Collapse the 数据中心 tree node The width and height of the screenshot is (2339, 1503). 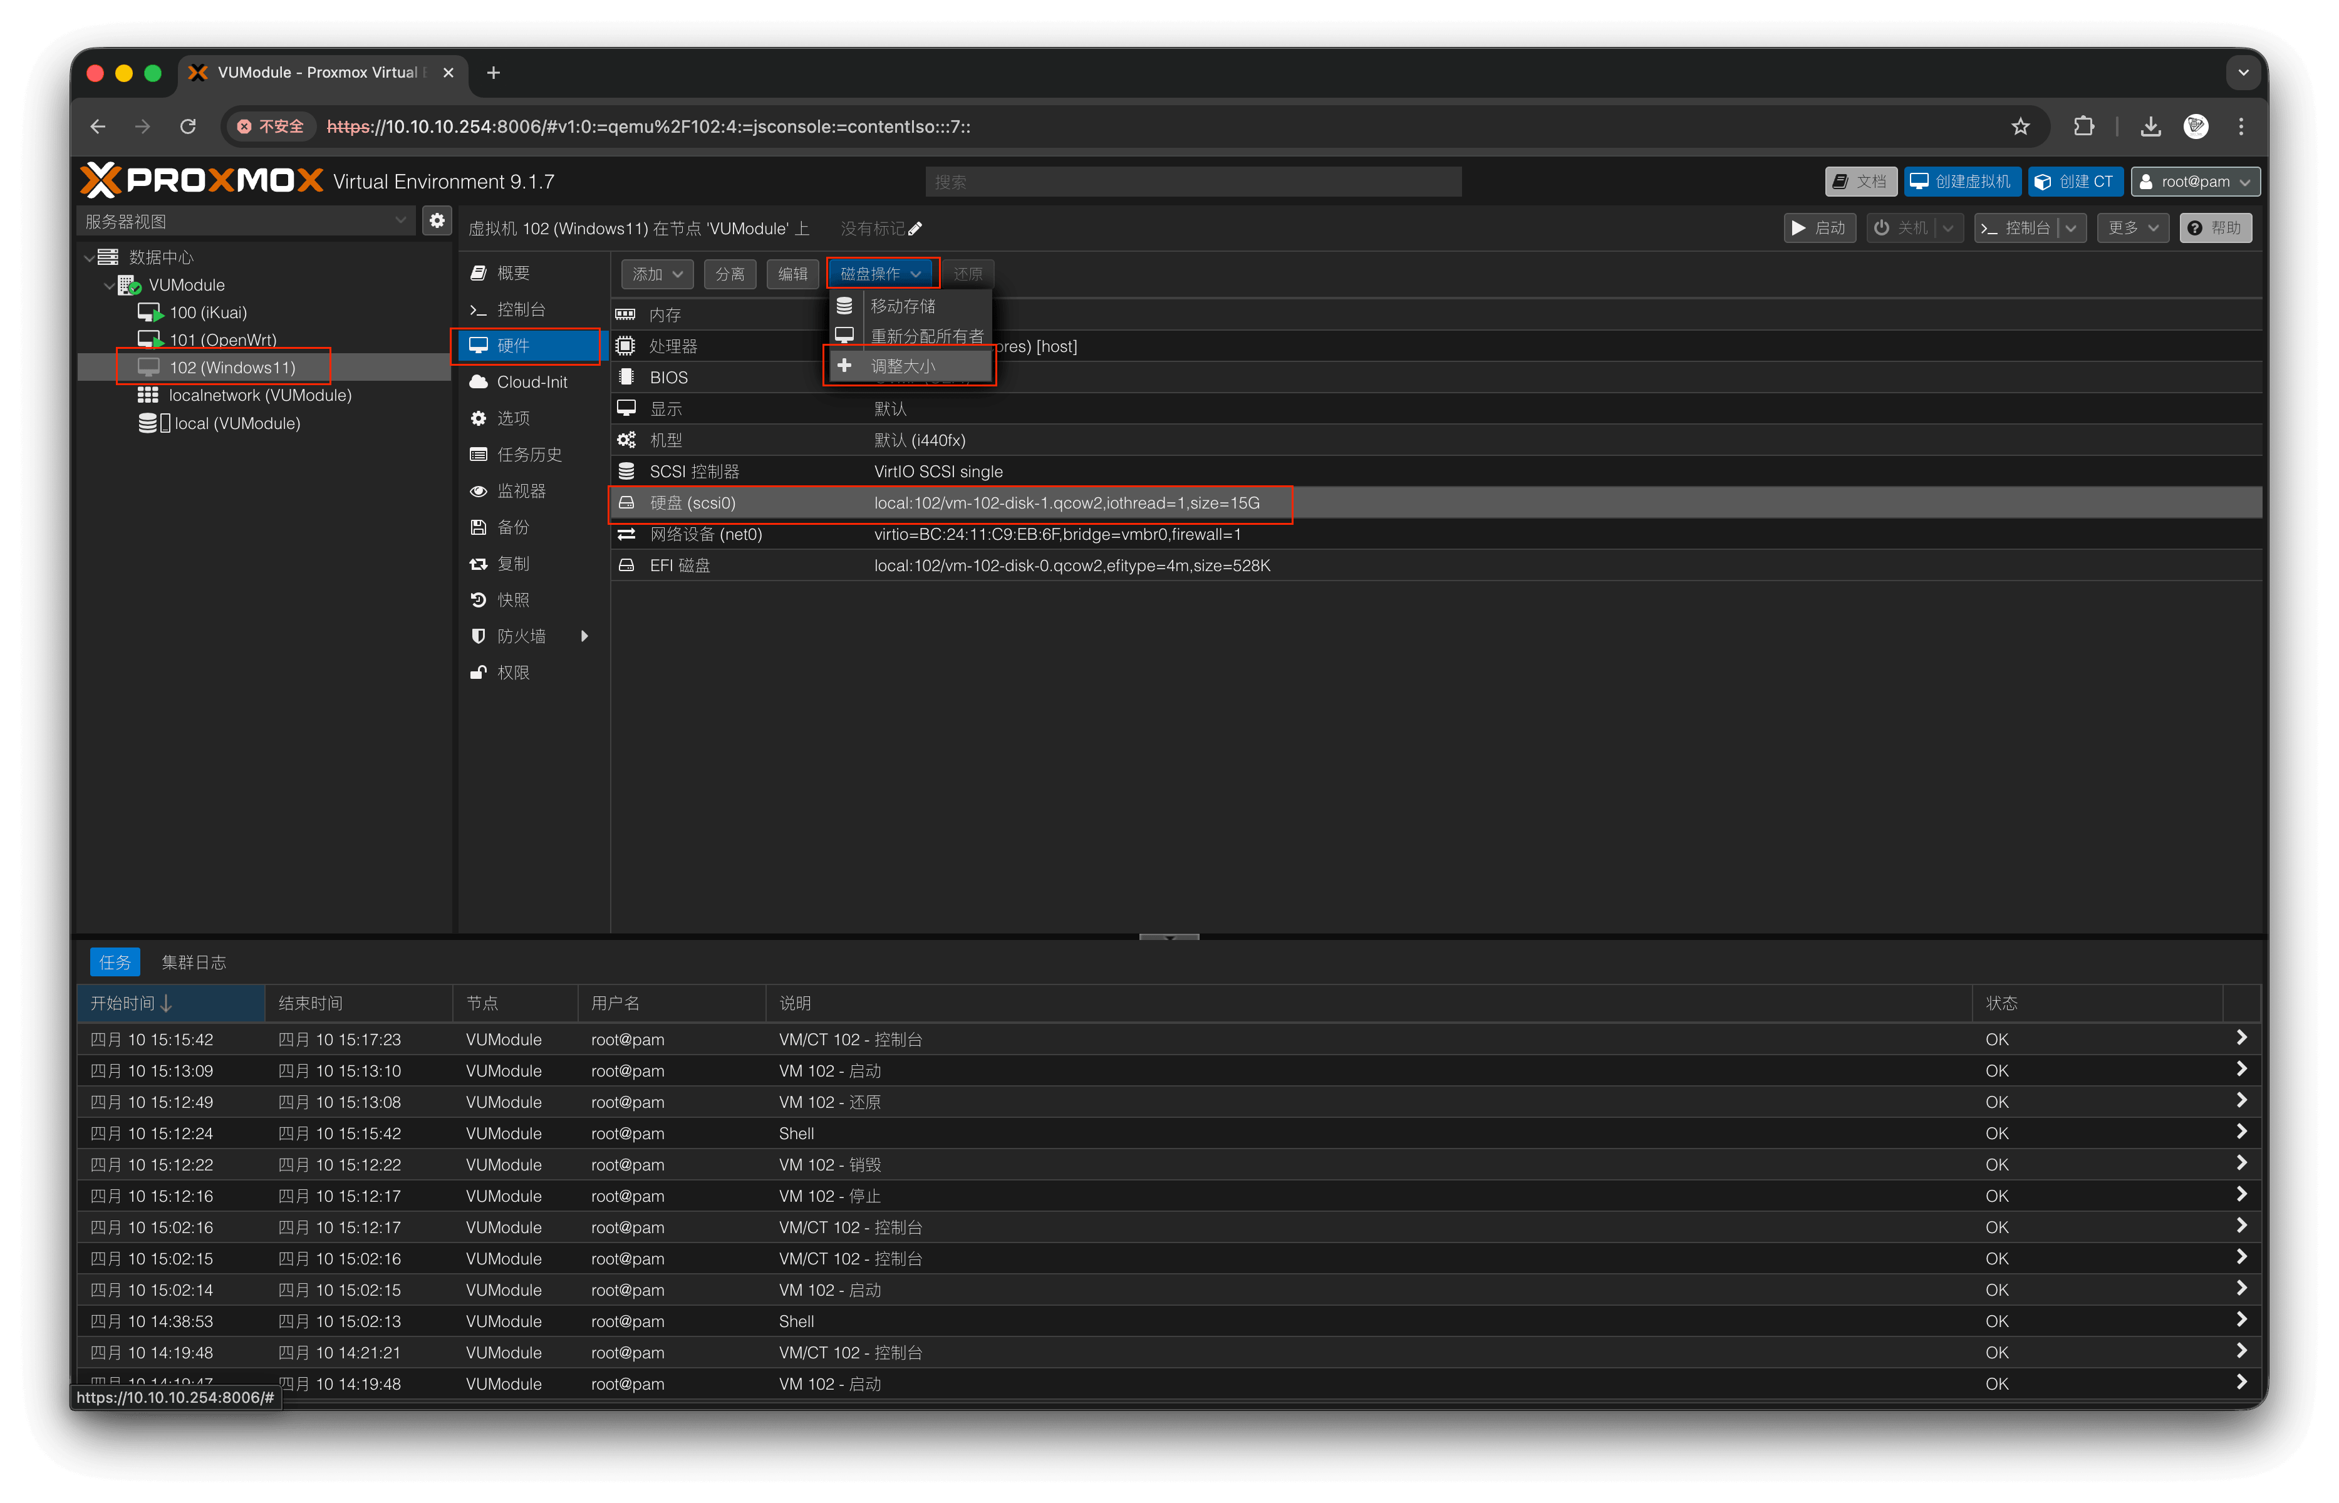pos(90,257)
